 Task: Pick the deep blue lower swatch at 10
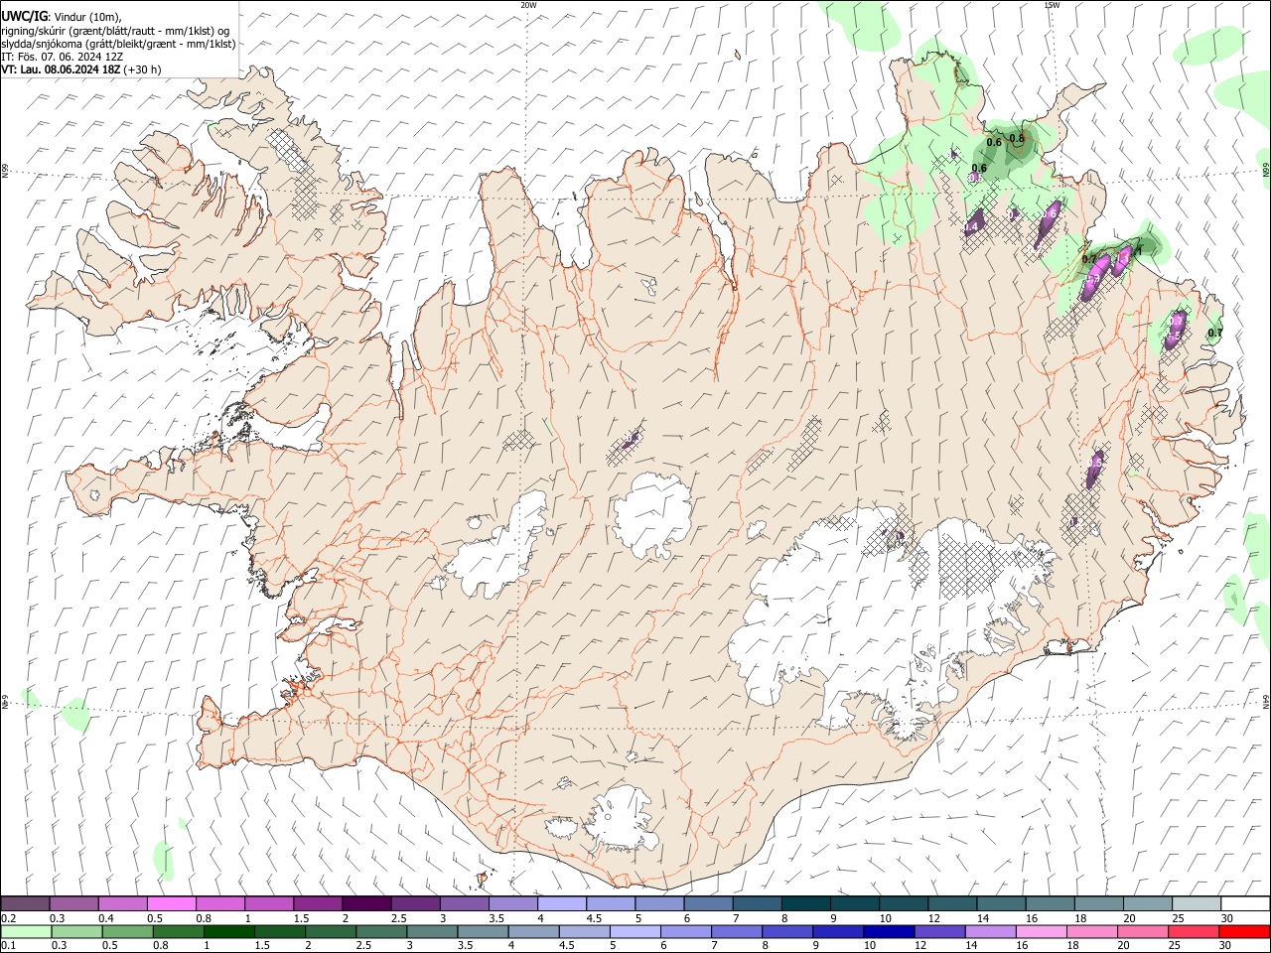point(889,931)
